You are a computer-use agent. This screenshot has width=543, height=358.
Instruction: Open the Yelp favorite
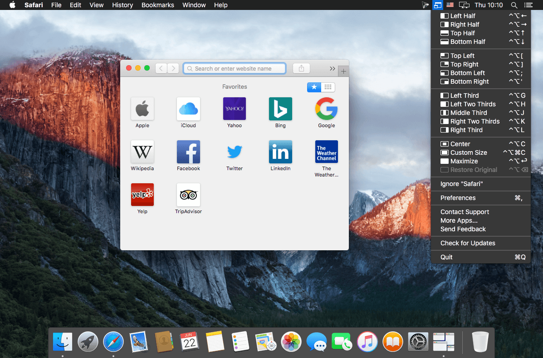tap(142, 195)
